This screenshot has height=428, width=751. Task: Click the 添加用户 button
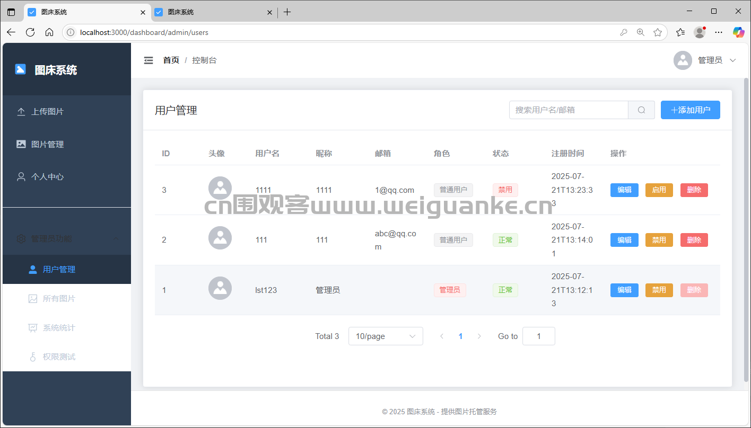point(690,110)
